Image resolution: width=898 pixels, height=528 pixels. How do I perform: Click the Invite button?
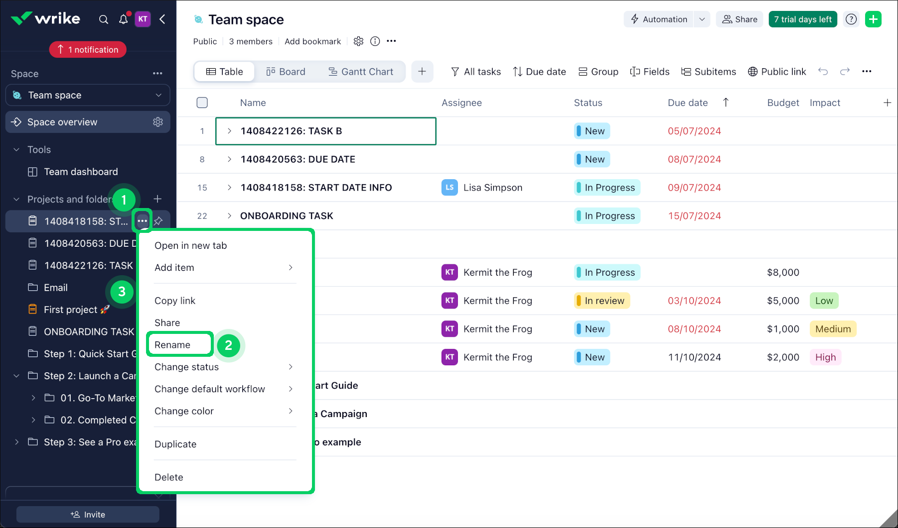pos(88,515)
